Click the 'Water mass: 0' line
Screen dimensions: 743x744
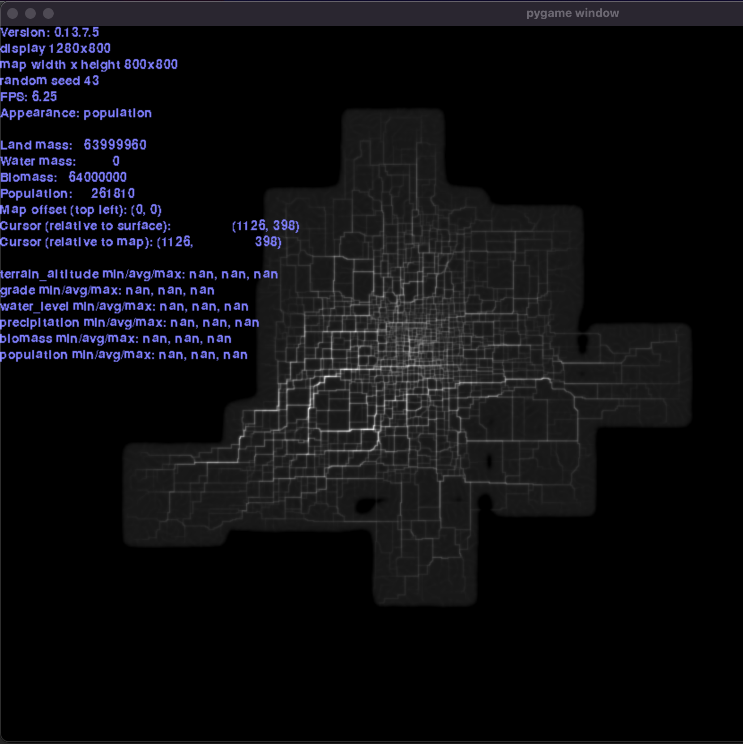click(x=60, y=161)
